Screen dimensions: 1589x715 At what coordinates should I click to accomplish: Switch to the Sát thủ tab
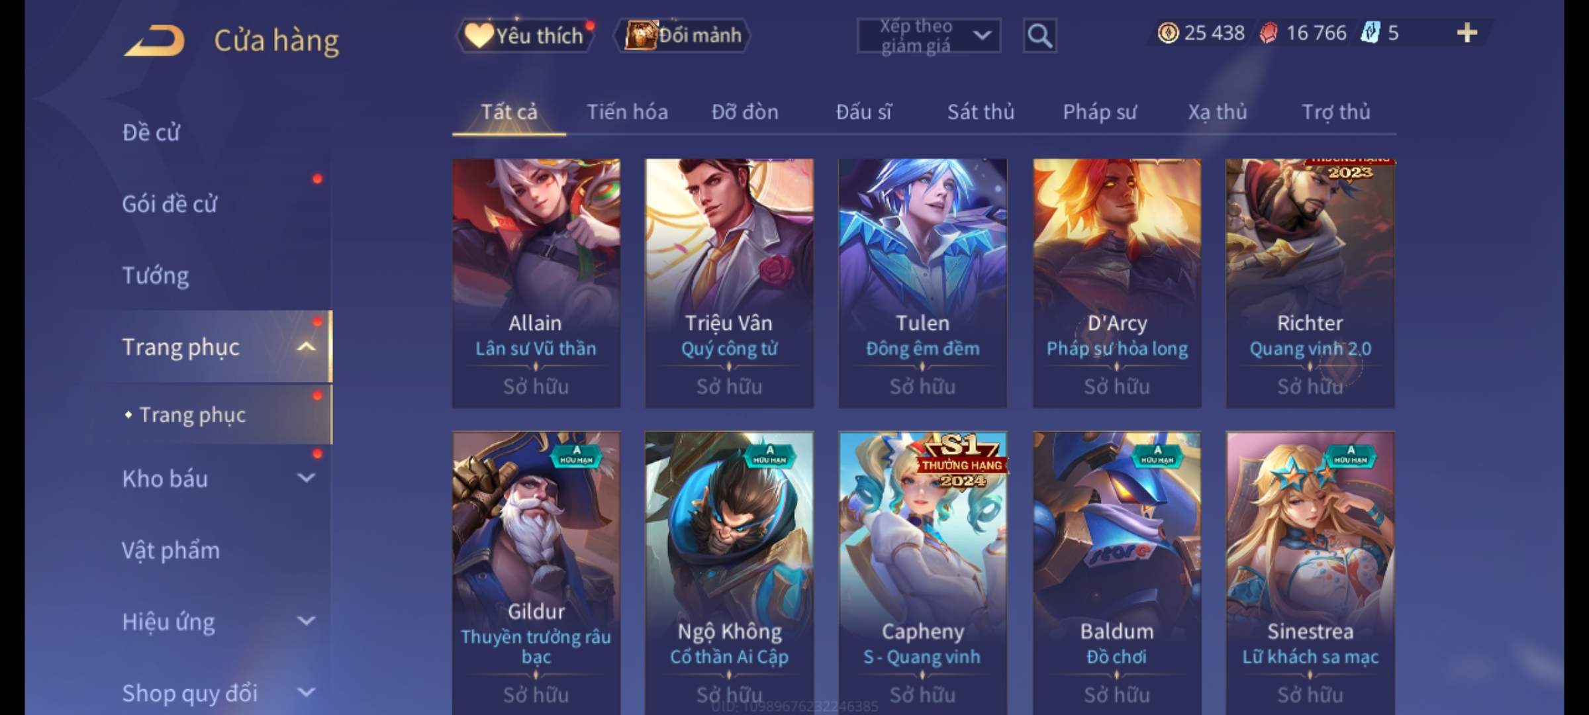coord(981,112)
